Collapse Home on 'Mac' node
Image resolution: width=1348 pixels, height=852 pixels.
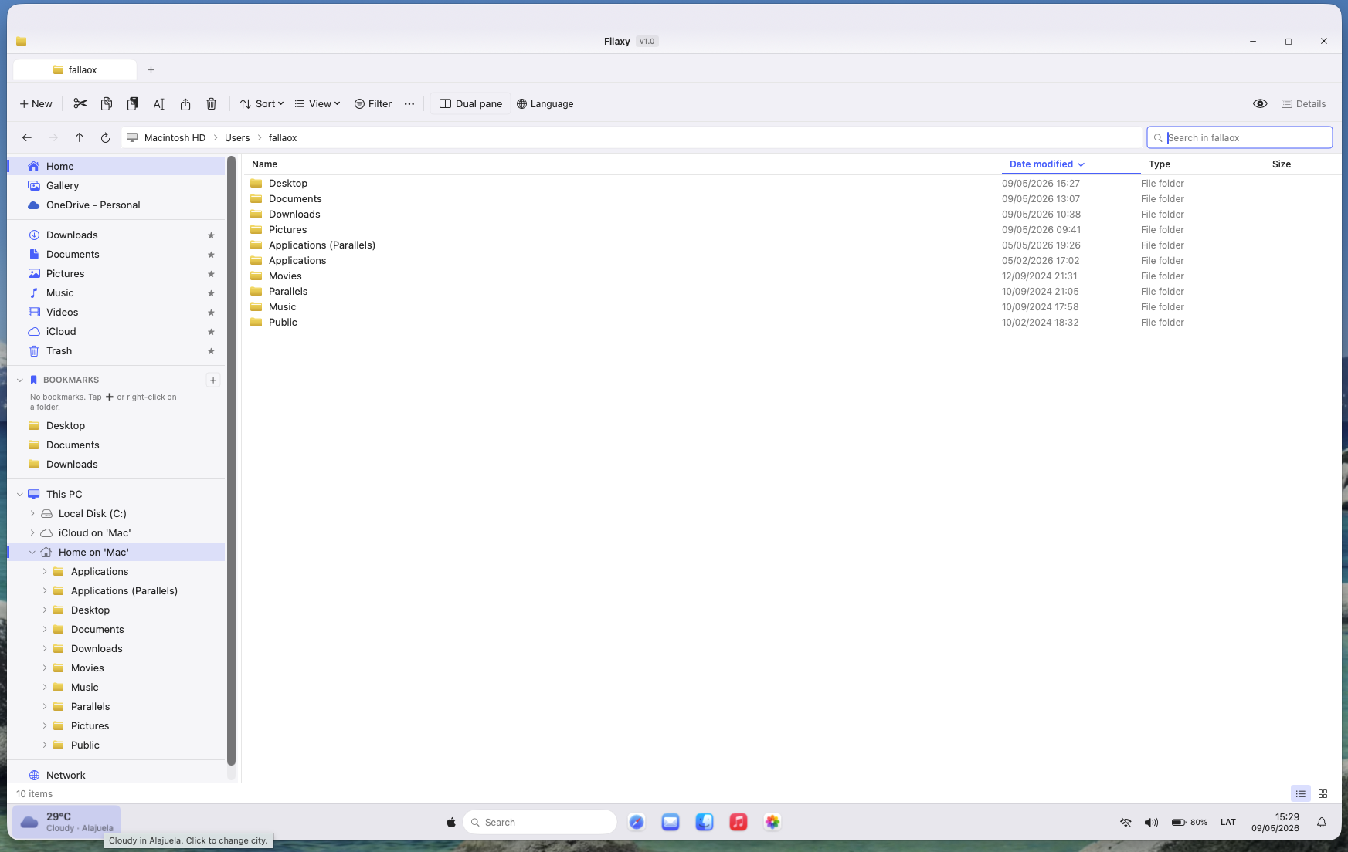point(32,552)
